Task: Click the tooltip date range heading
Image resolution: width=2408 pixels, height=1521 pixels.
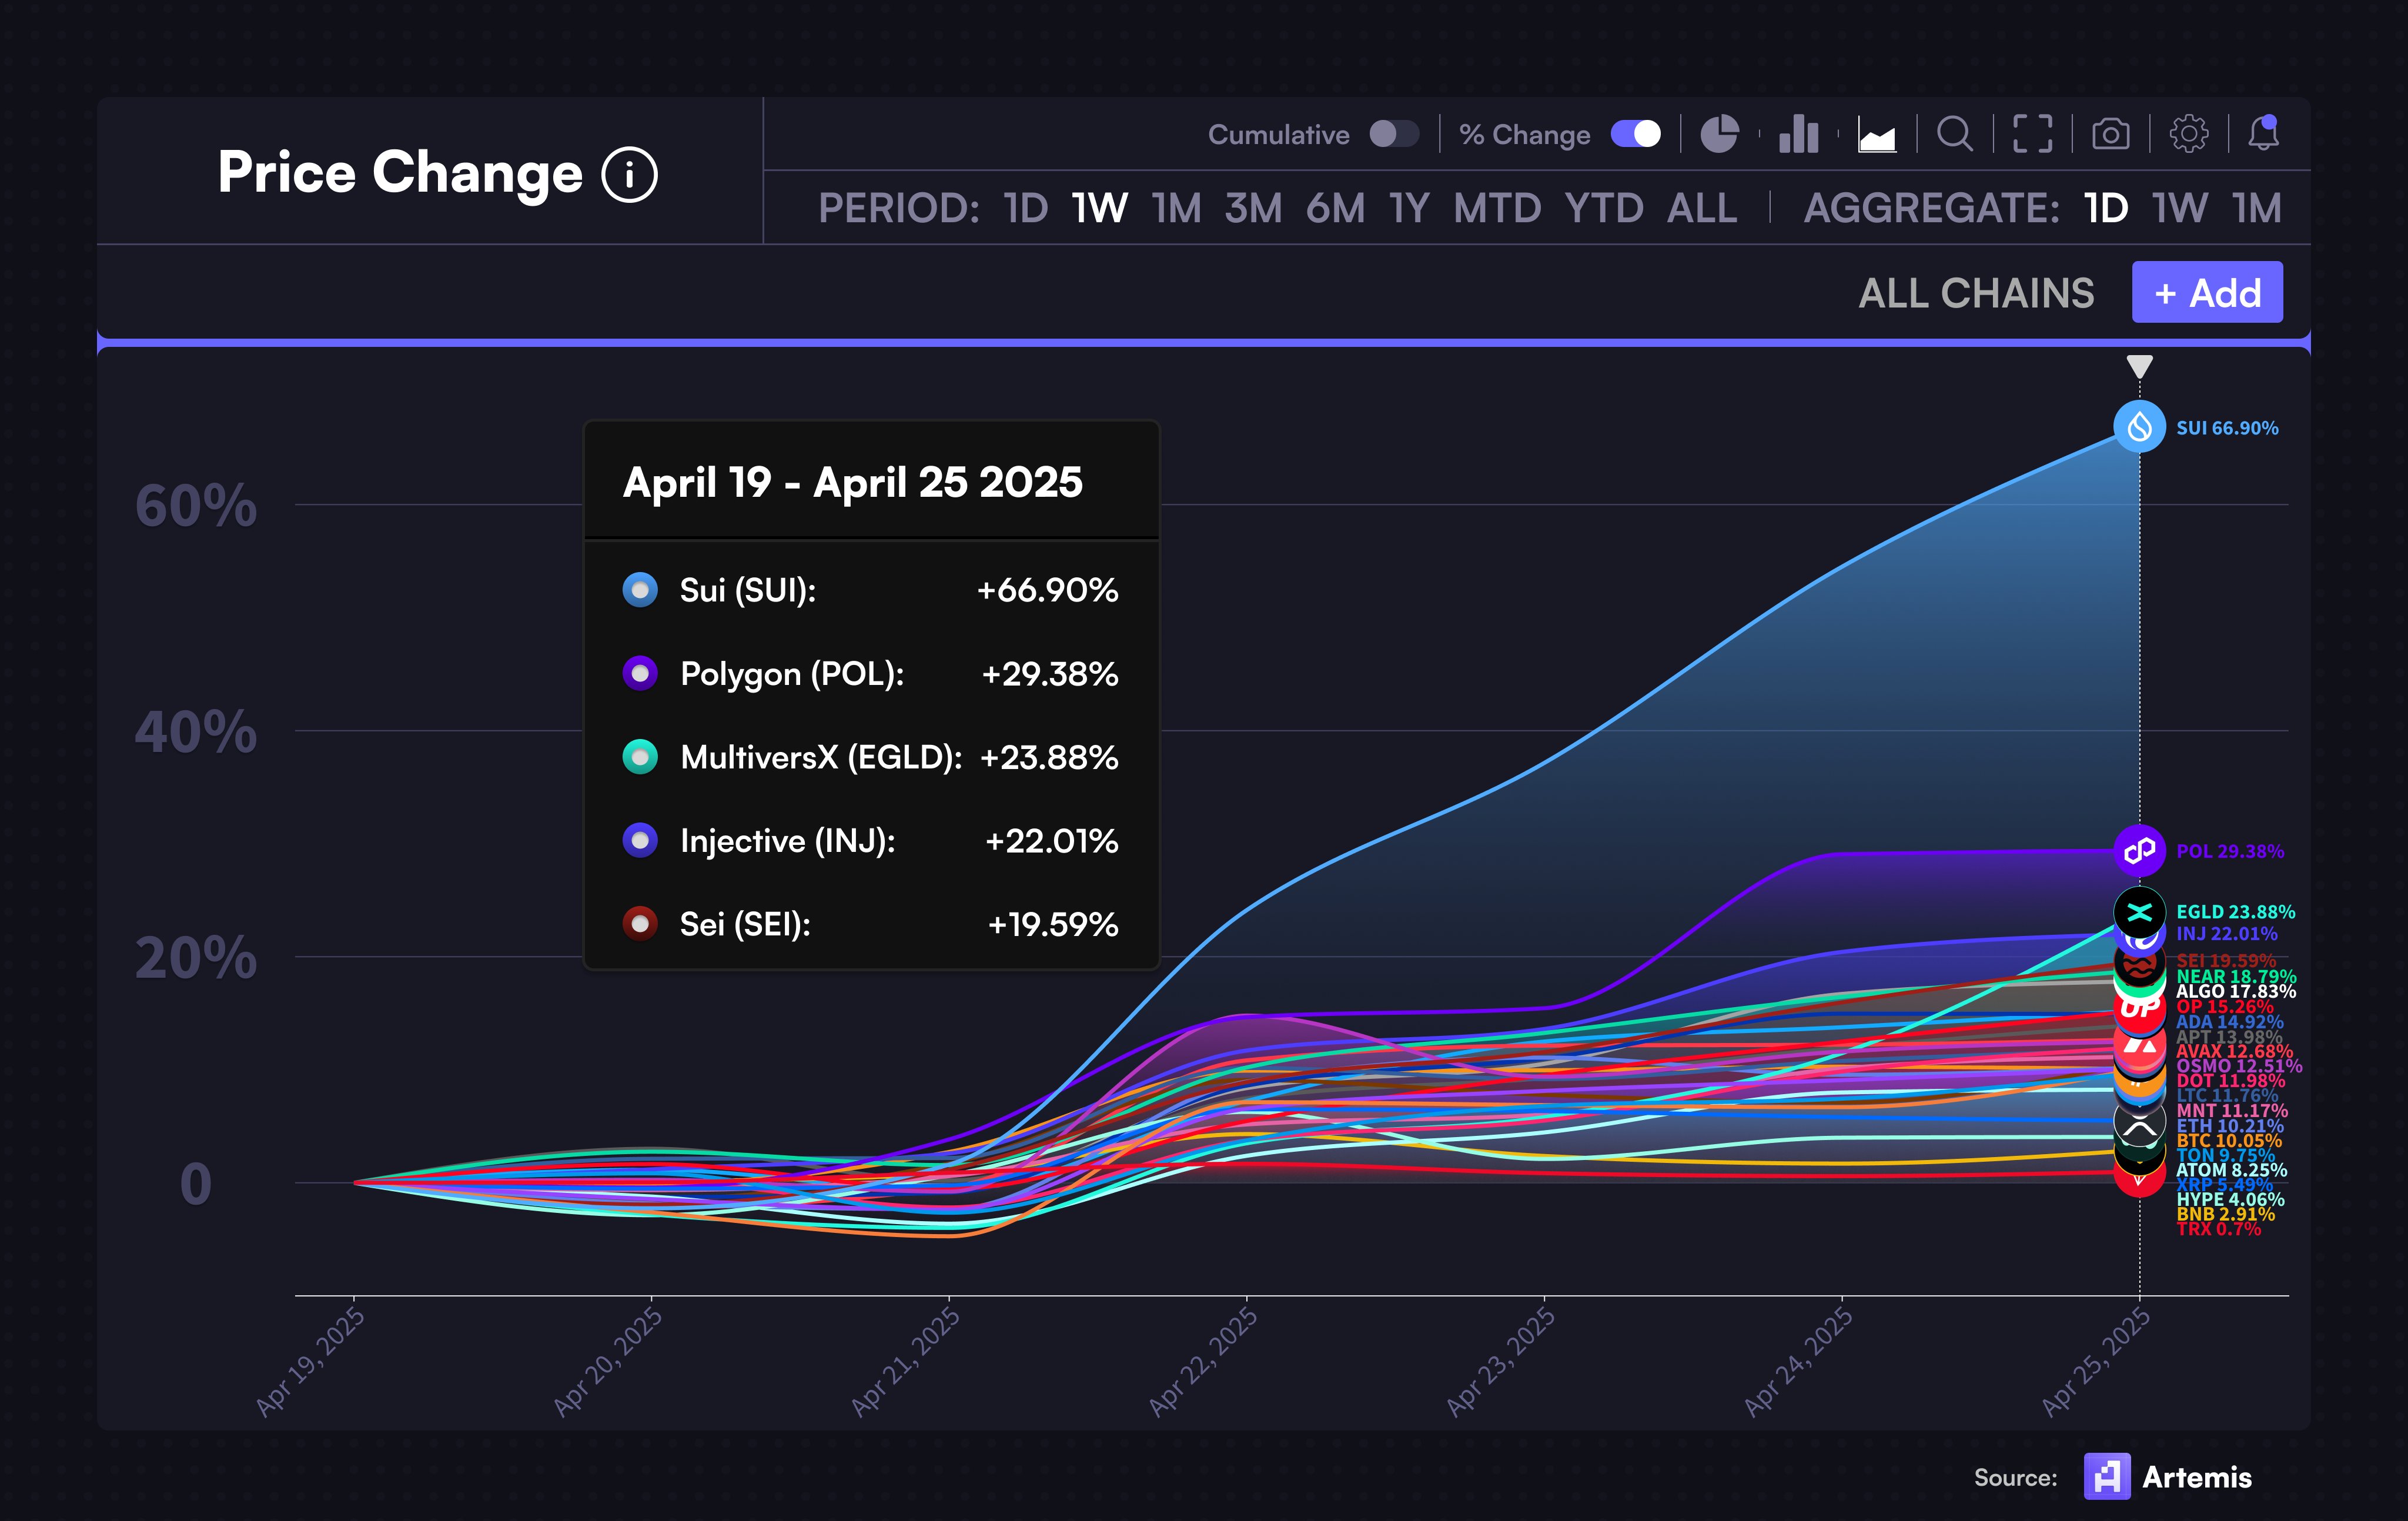Action: point(852,483)
